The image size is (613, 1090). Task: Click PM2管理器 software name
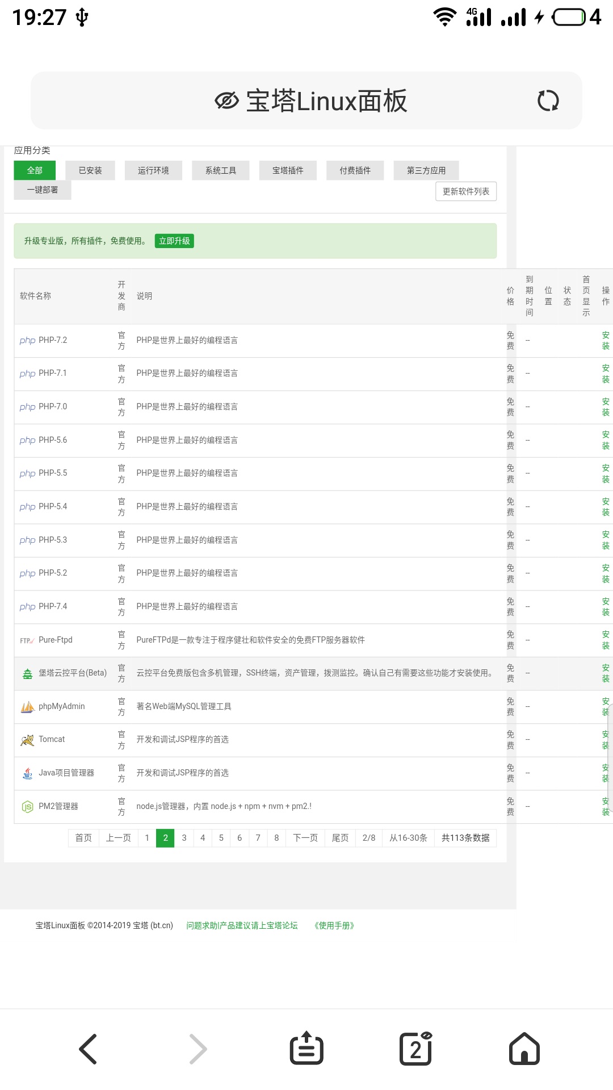pyautogui.click(x=58, y=807)
